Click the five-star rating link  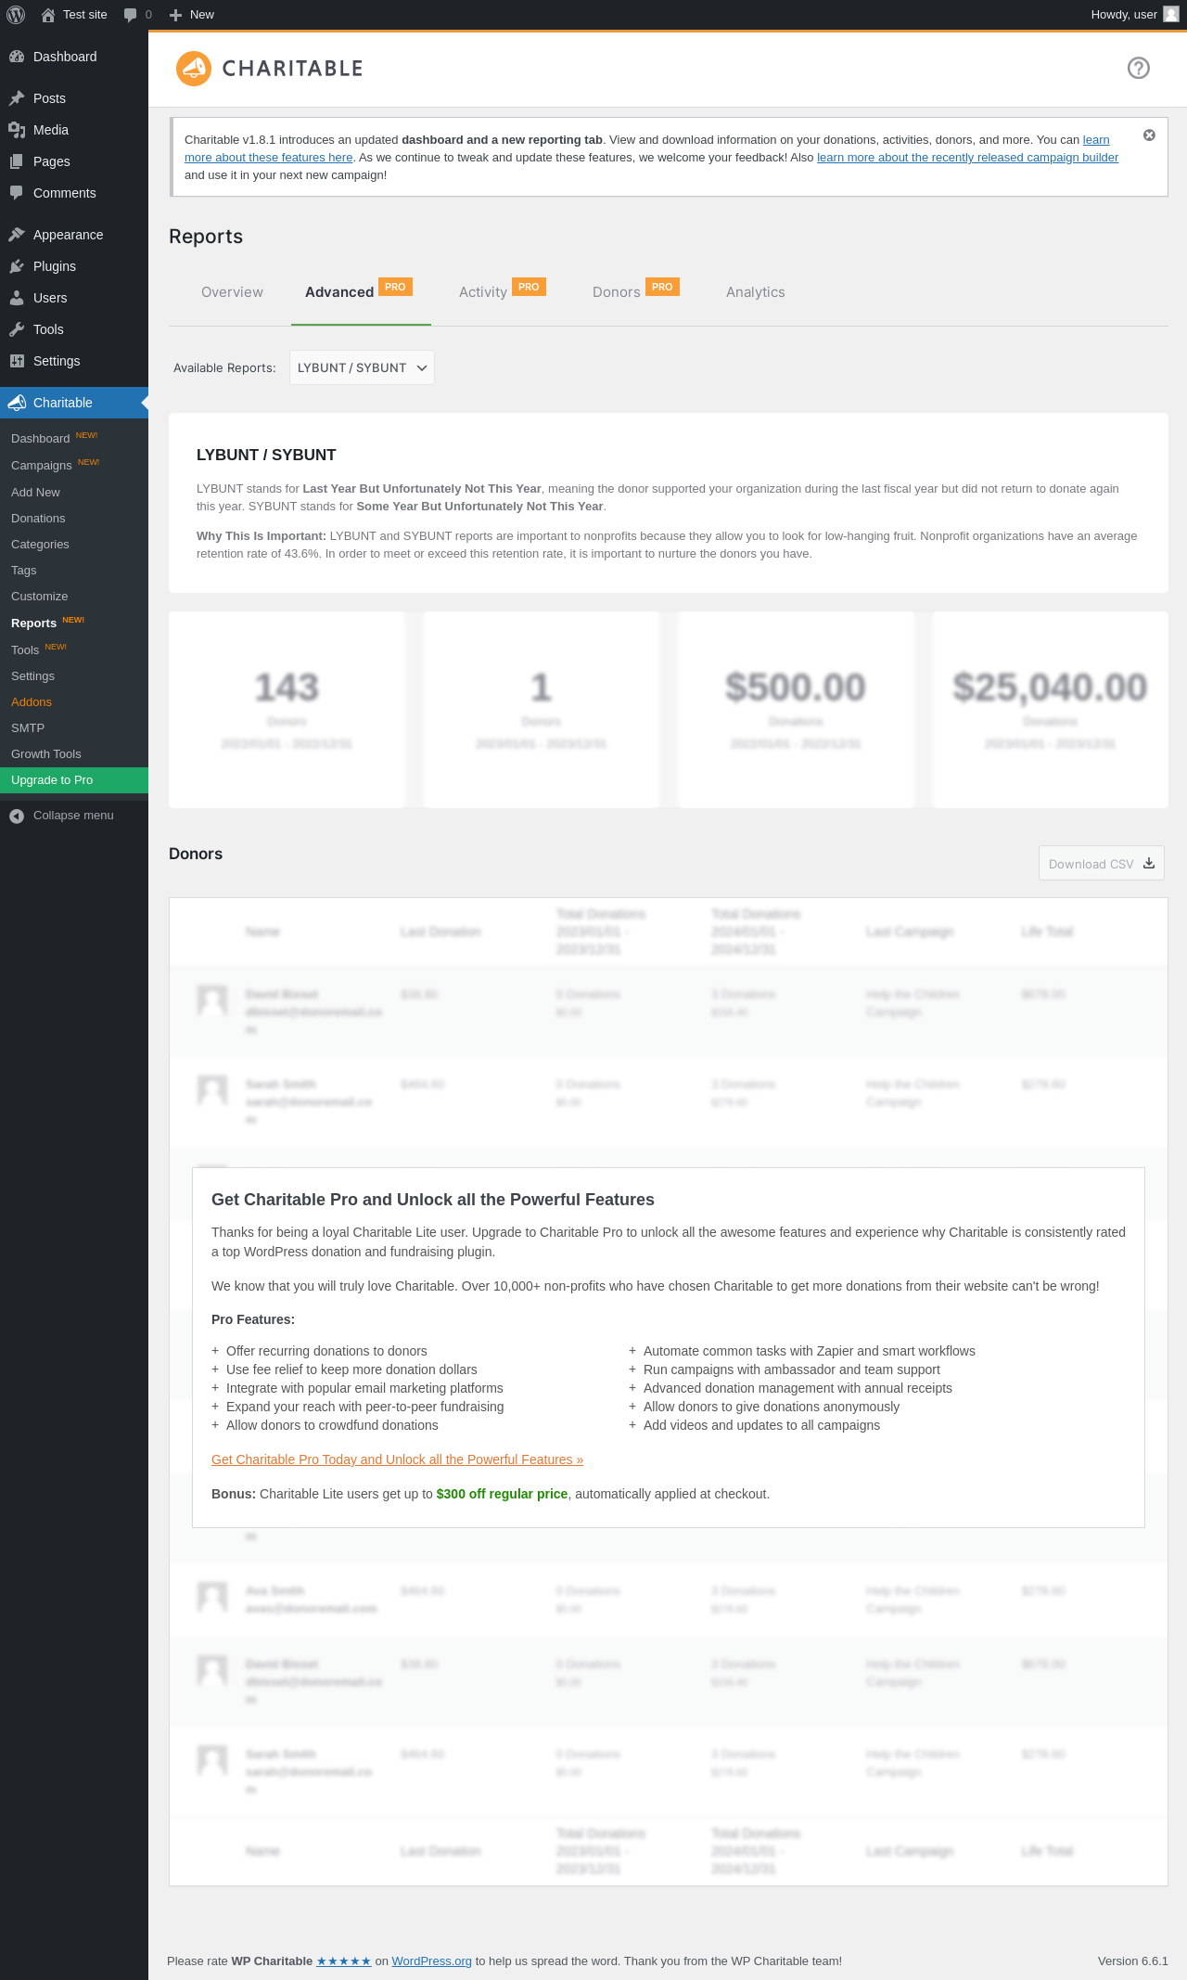point(344,1961)
